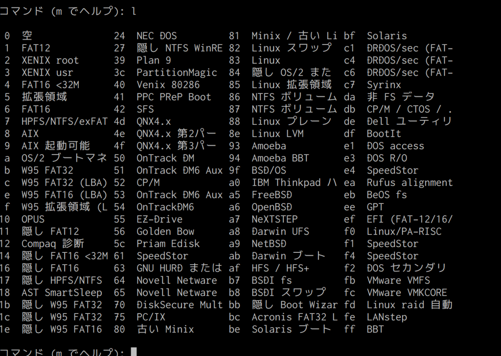Click the "PPC PReP Boot" entry
This screenshot has height=356, width=501.
coord(174,97)
